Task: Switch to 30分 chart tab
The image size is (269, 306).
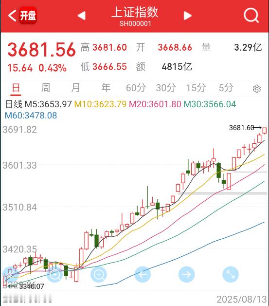Action: click(166, 88)
